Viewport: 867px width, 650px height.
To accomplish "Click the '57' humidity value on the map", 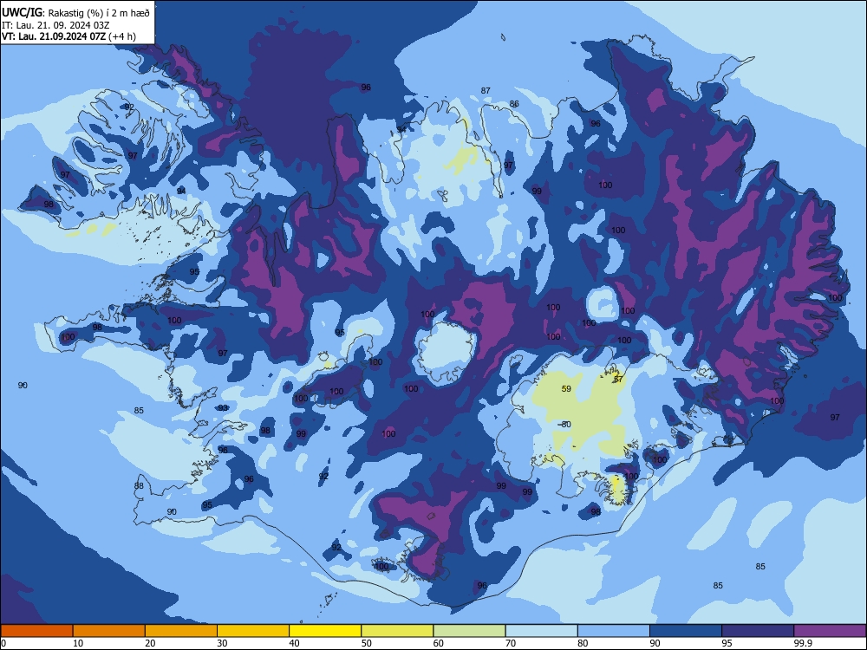I will pos(618,380).
